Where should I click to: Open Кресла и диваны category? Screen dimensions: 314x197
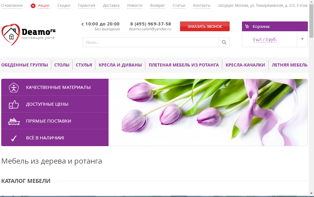click(x=120, y=65)
